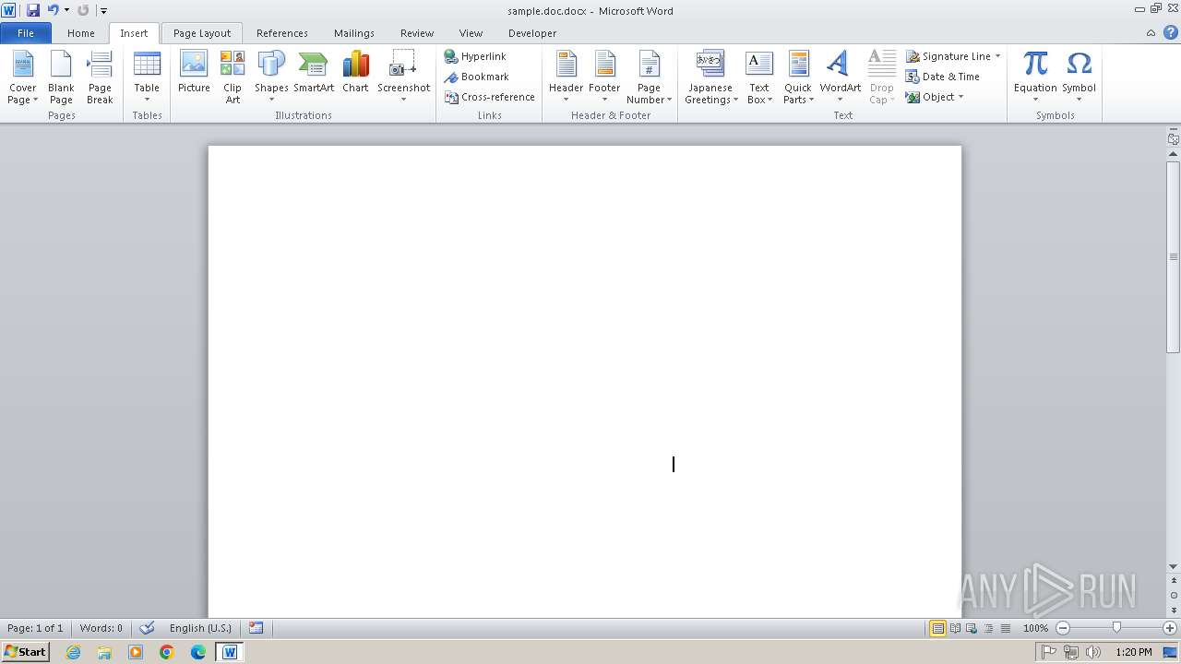Switch to the Review tab
Image resolution: width=1181 pixels, height=664 pixels.
417,33
